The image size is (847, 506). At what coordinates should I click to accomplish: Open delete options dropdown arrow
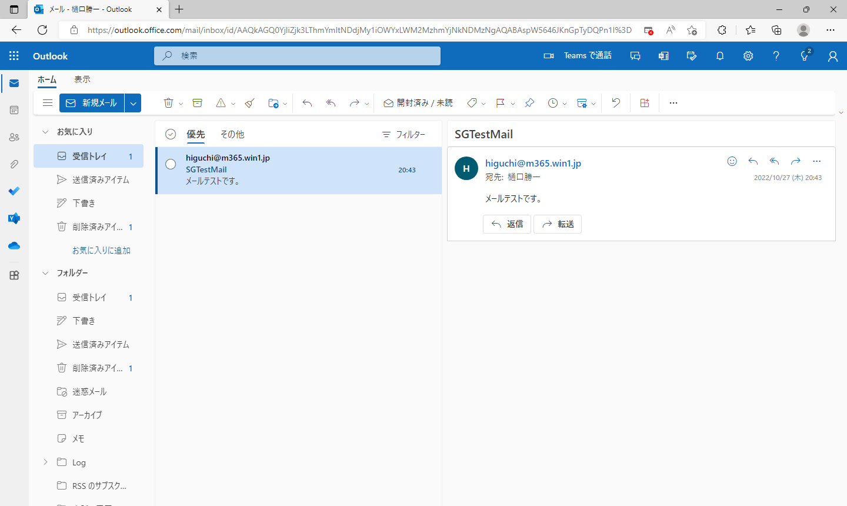[x=181, y=104]
